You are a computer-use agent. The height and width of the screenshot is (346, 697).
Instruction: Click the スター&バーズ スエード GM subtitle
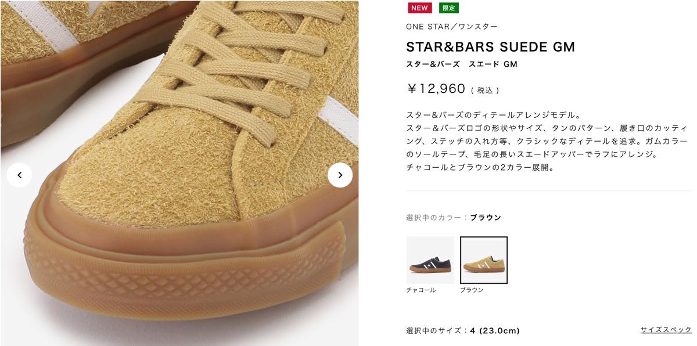coord(462,64)
